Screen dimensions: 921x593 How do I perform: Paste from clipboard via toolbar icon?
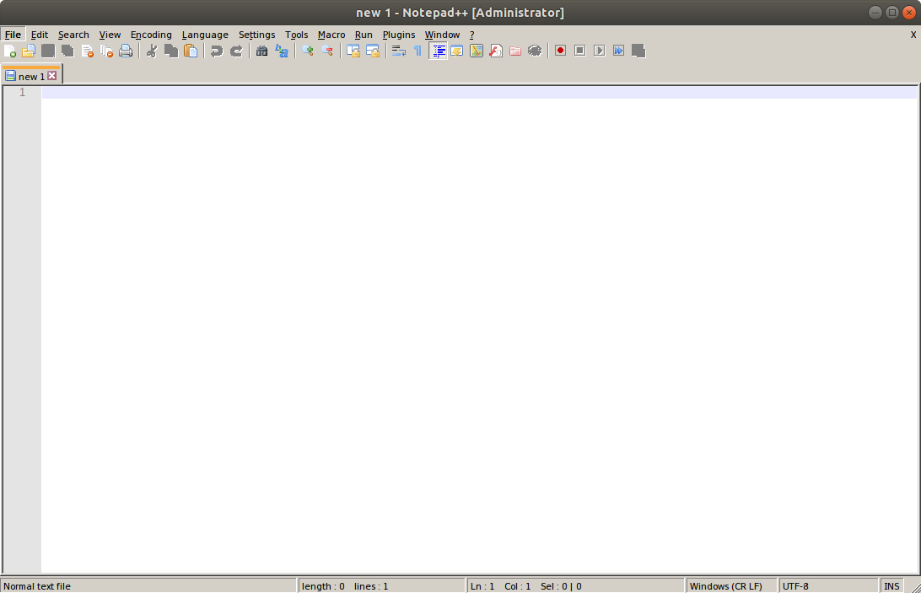point(191,51)
